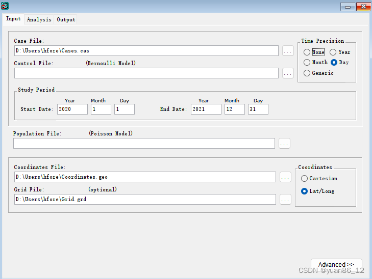
Task: Click the "Coordinates File:" label
Action: click(40, 168)
